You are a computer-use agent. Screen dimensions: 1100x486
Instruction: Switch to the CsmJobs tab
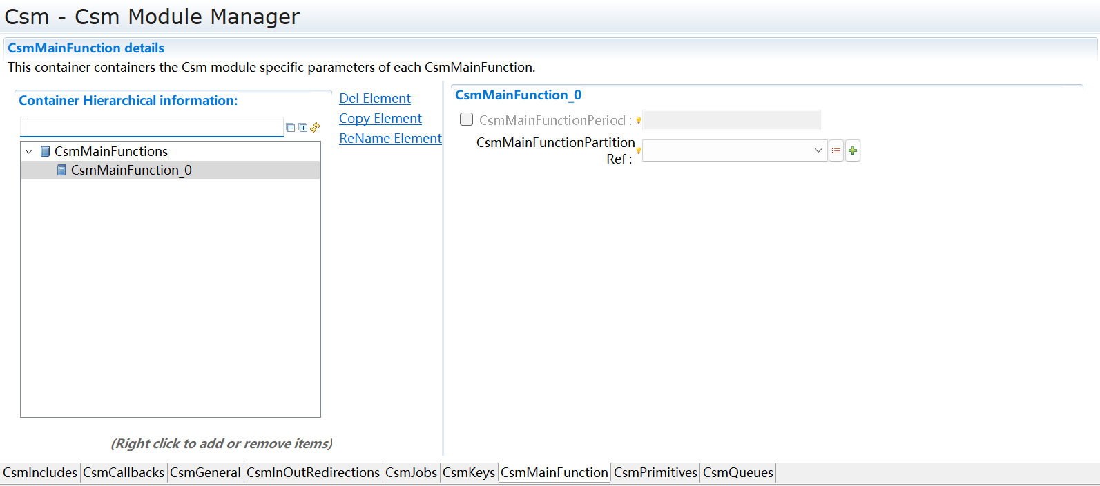click(411, 472)
